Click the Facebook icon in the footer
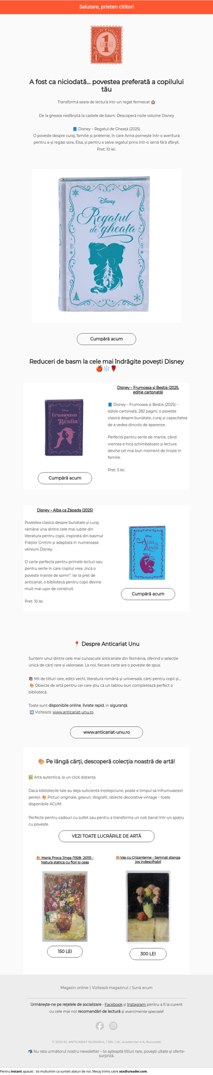 [x=100, y=1025]
